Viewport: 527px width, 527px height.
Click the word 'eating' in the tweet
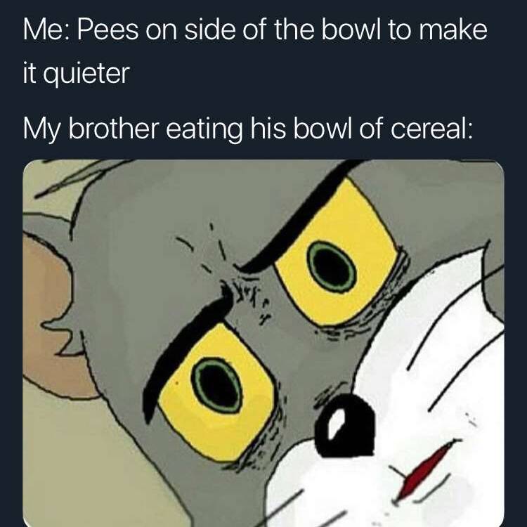pos(204,129)
